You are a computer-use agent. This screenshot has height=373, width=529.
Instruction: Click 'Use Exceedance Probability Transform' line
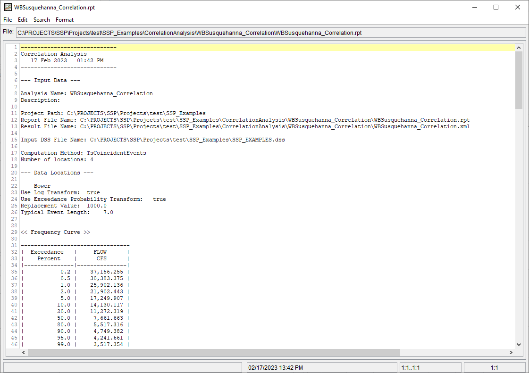[x=93, y=199]
